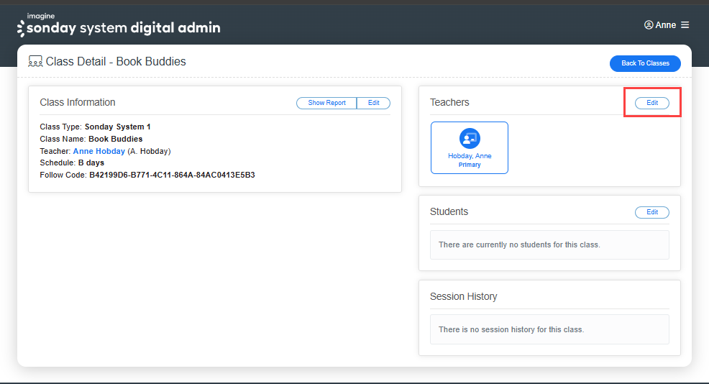Click the Primary label under Hobday, Anne
The image size is (709, 384).
click(470, 165)
